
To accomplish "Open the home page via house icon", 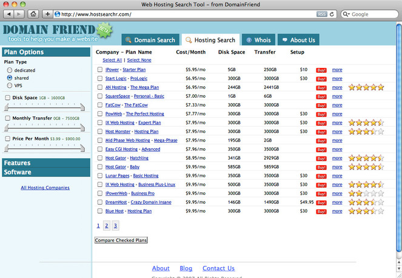I will (33, 14).
